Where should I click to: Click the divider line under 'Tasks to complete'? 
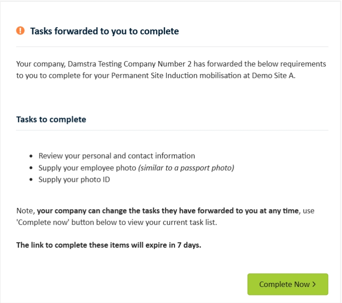[x=172, y=130]
